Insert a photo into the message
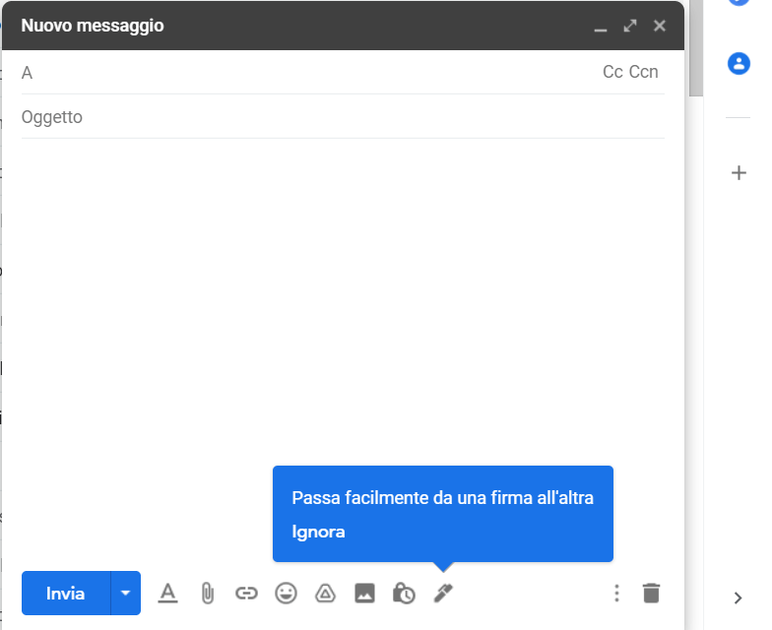772x630 pixels. (364, 593)
